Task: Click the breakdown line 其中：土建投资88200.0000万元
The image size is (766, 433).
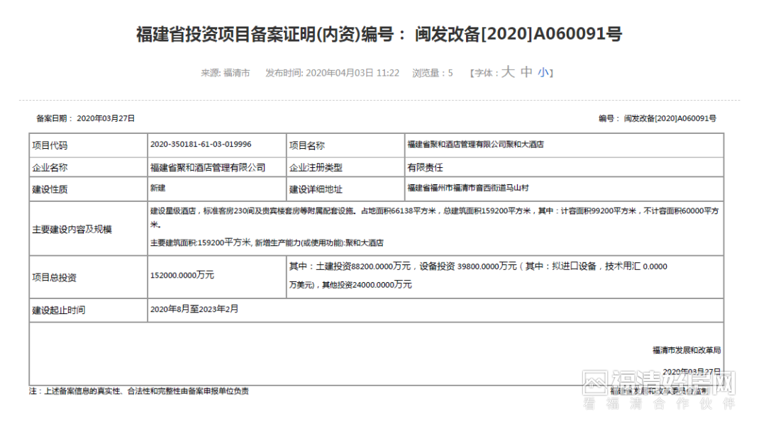Action: coord(478,266)
